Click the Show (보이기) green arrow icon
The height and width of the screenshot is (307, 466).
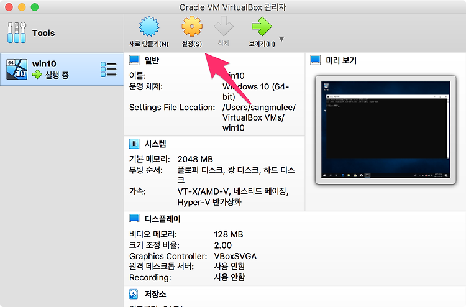point(262,27)
